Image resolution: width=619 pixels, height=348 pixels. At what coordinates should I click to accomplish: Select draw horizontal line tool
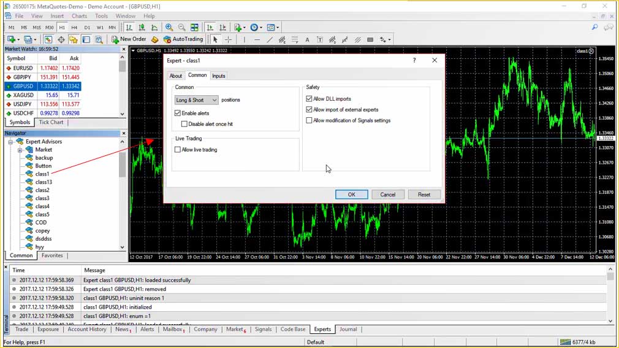point(257,39)
